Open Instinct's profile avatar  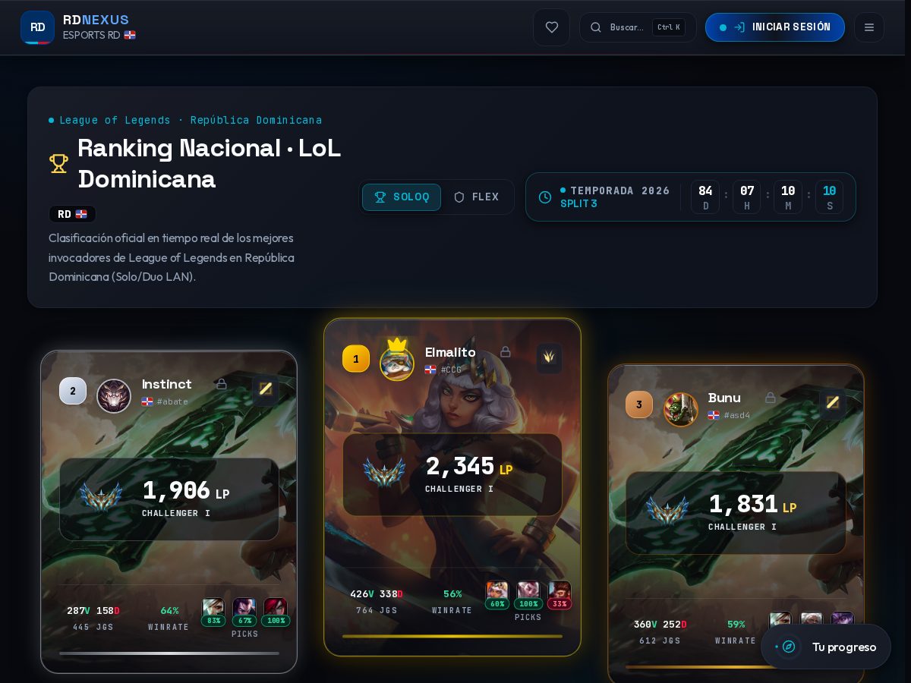(x=114, y=395)
